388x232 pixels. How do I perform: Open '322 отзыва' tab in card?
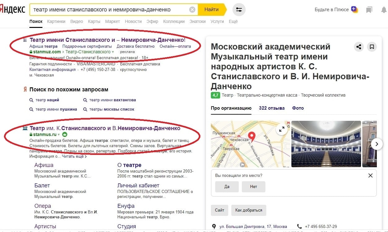click(272, 108)
